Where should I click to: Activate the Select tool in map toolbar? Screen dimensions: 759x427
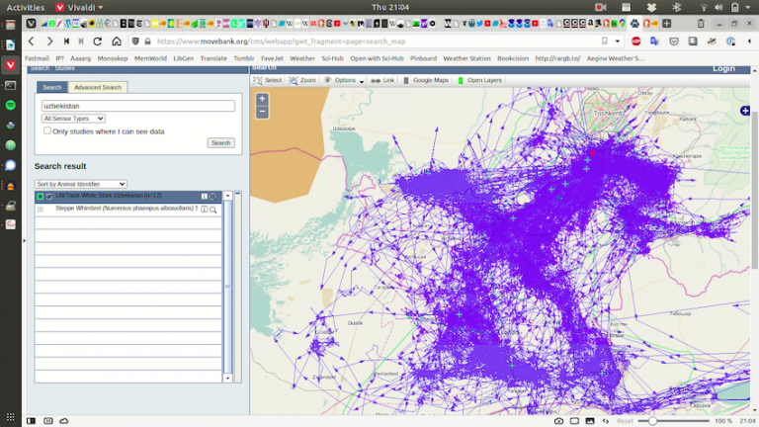268,80
